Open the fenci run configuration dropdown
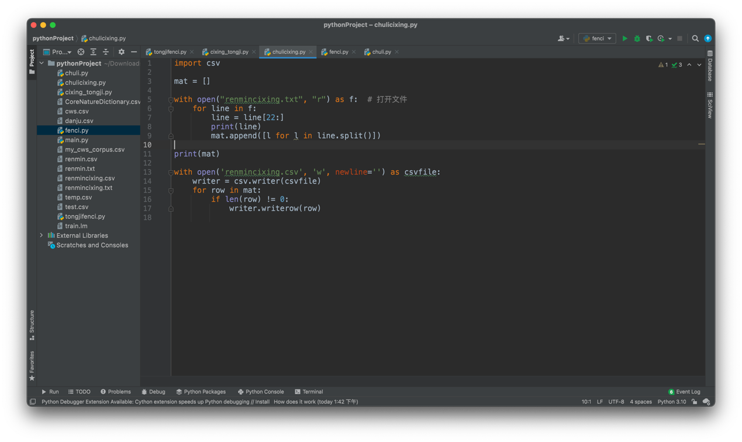The width and height of the screenshot is (742, 442). click(x=597, y=39)
